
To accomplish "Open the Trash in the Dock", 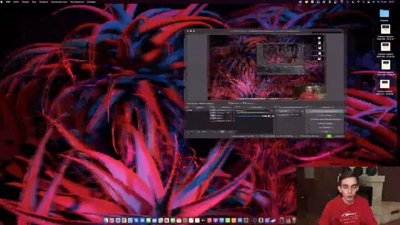I will tap(294, 220).
